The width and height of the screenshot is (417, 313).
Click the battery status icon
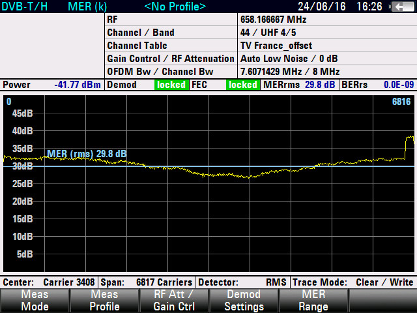403,7
